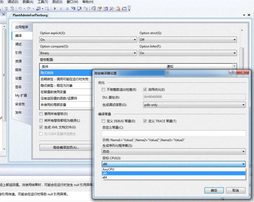Open the Properties Window toolbar icon

(100, 9)
